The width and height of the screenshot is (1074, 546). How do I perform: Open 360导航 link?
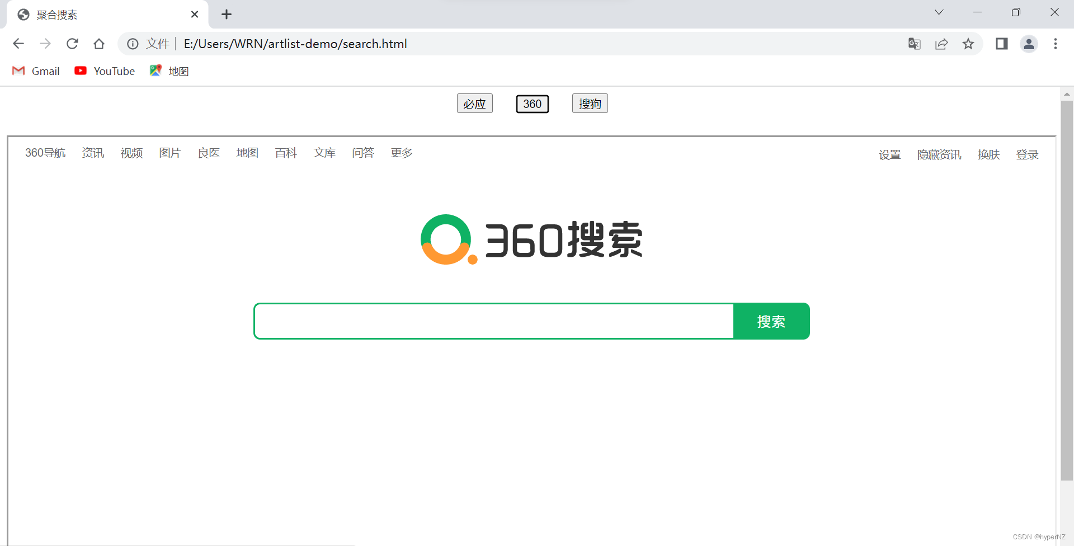click(45, 153)
